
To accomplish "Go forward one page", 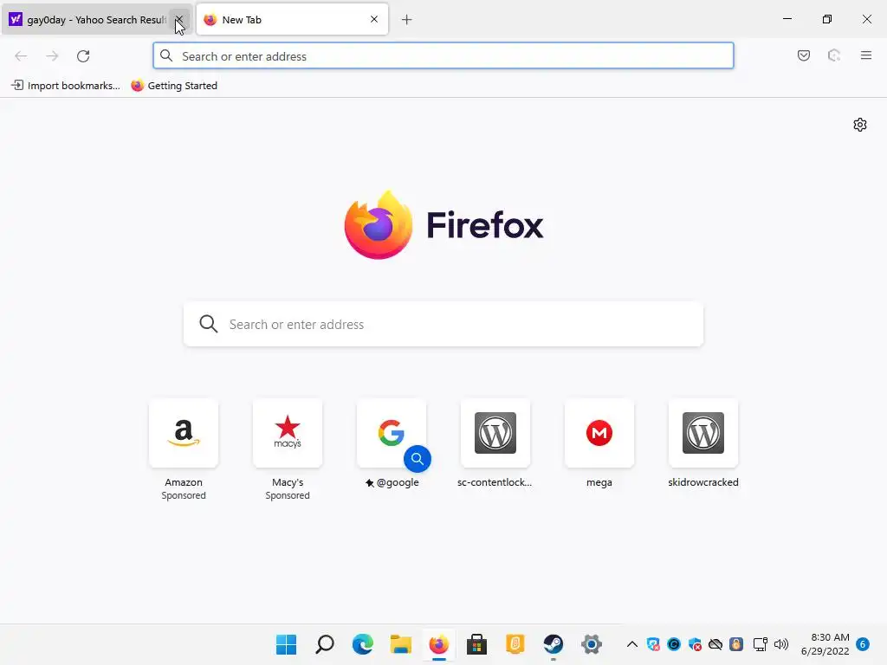I will (52, 56).
